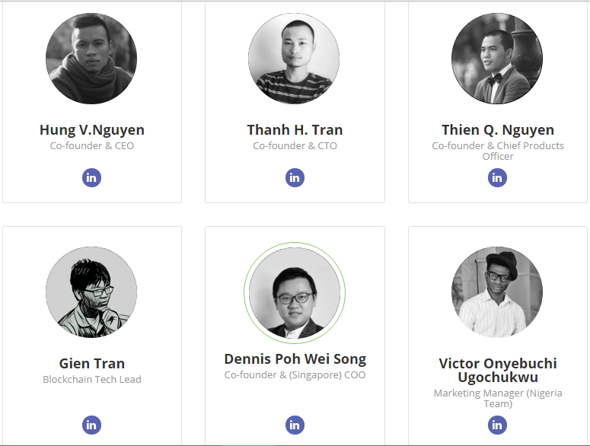
Task: Select the name Thanh H. Tran
Action: (x=295, y=130)
